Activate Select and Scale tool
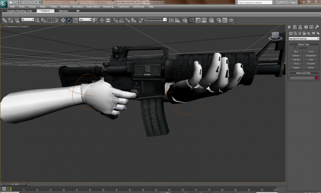Viewport: 321px width, 193px height. coord(75,20)
